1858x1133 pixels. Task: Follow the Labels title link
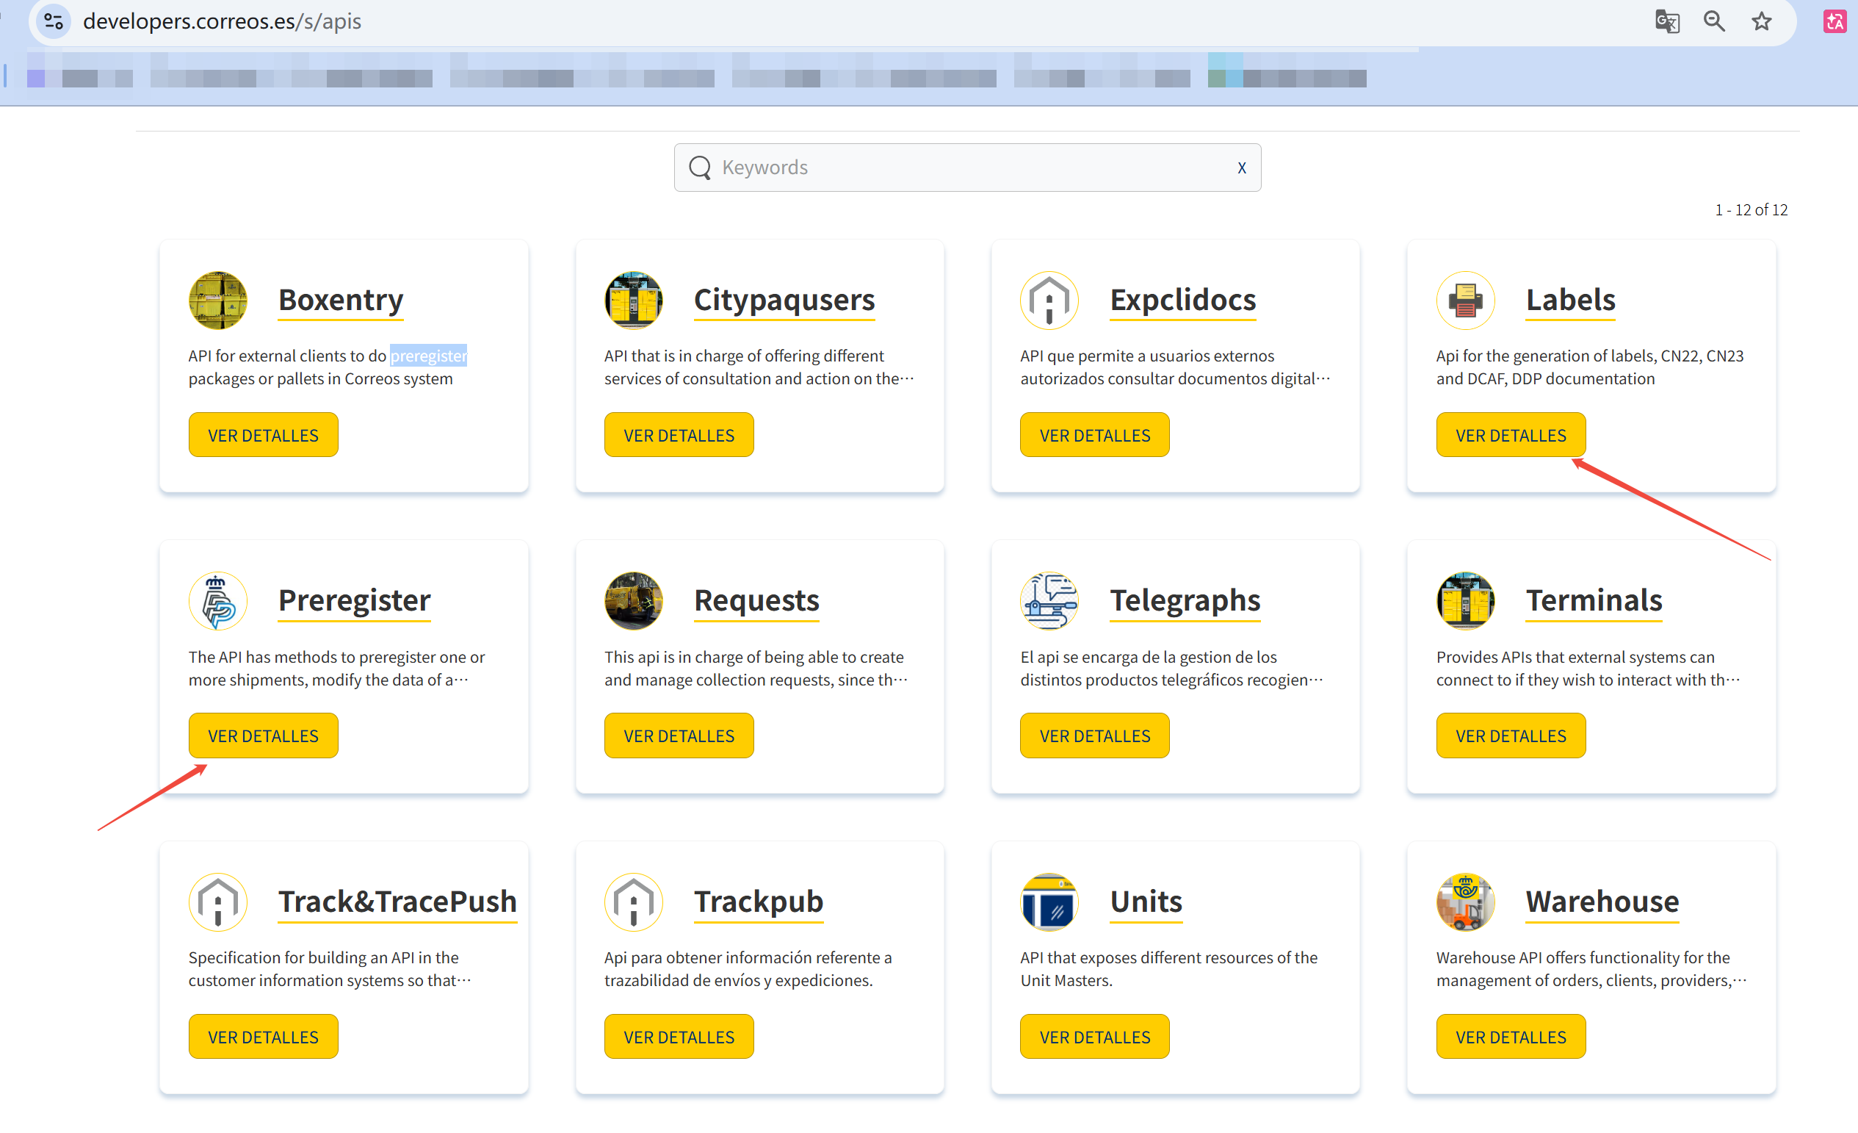[x=1571, y=301]
